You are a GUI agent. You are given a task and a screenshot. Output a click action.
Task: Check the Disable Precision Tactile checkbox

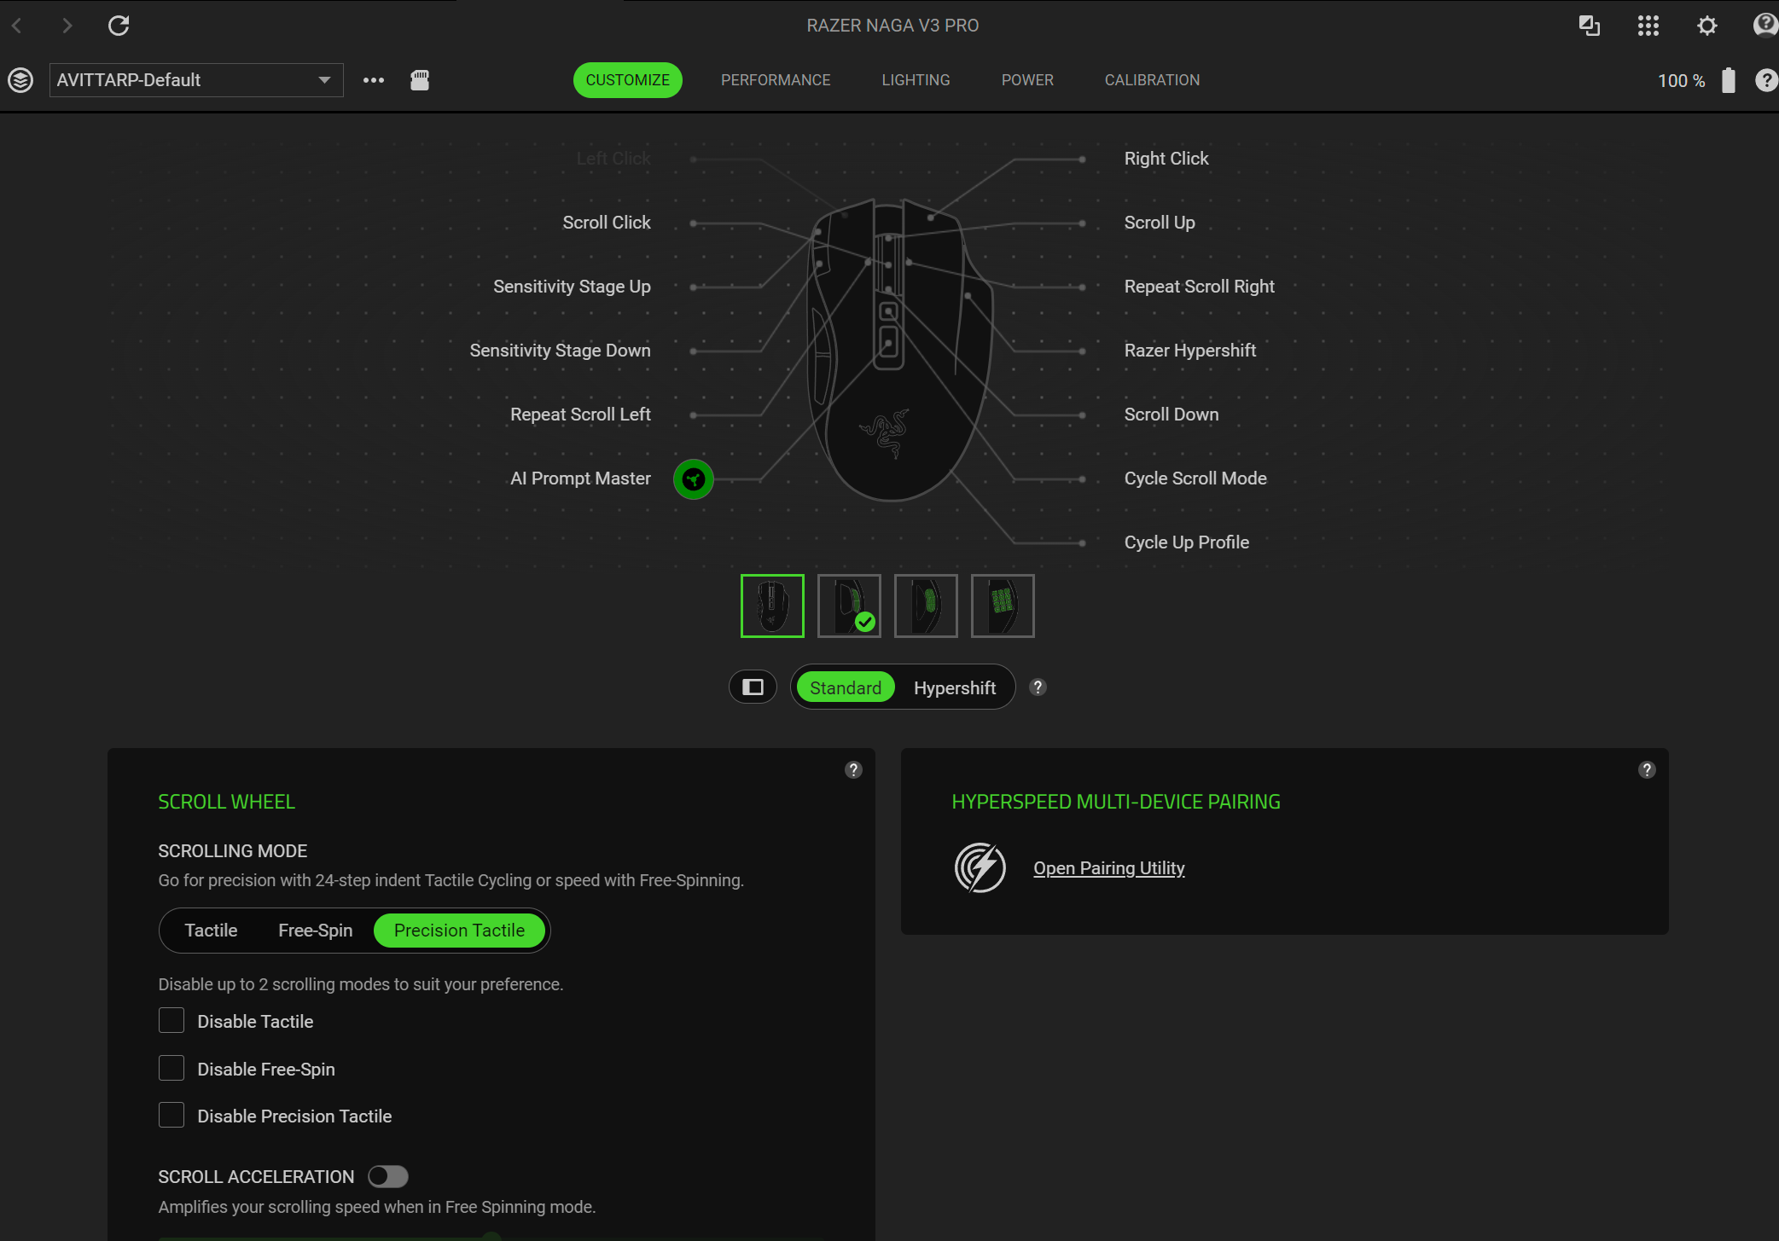point(172,1116)
